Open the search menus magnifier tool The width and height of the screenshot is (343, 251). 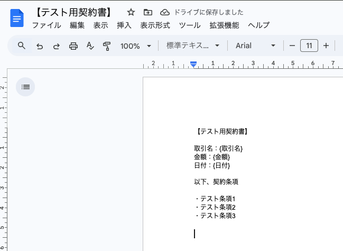[22, 46]
